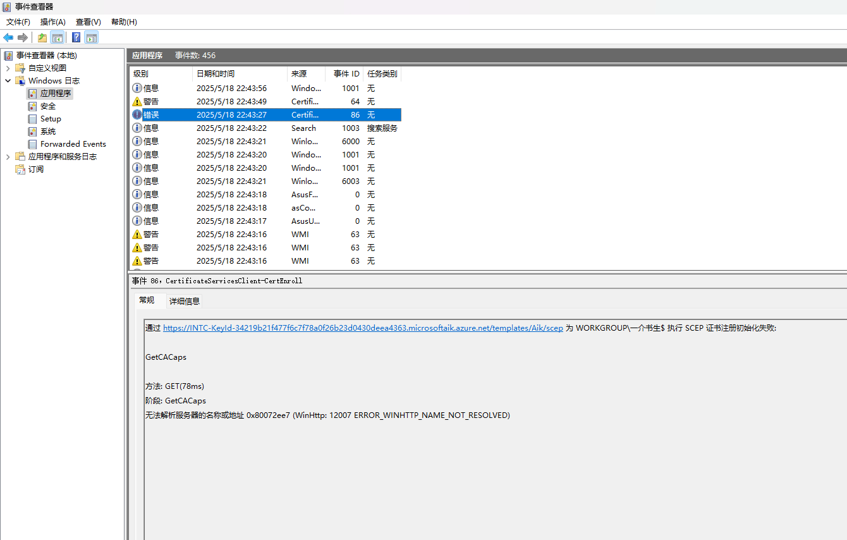Click the ERROR_WINHTTP_NAME_NOT_RESOLVED message line
Image resolution: width=847 pixels, height=540 pixels.
tap(327, 415)
